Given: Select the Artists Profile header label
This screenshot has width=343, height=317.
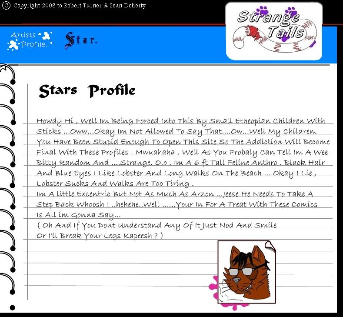Looking at the screenshot, I should 29,40.
